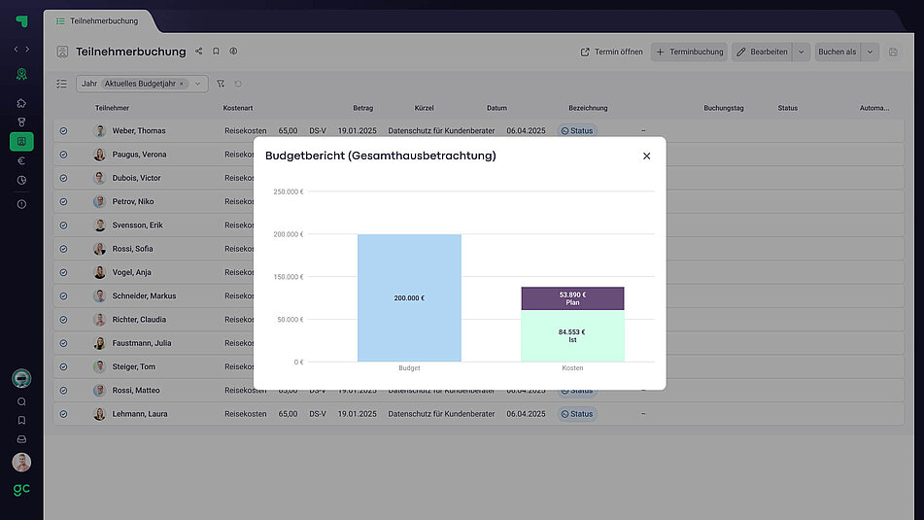Click the Termin öffnen link
The height and width of the screenshot is (520, 924).
(611, 52)
